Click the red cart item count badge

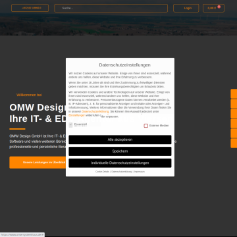(219, 7)
